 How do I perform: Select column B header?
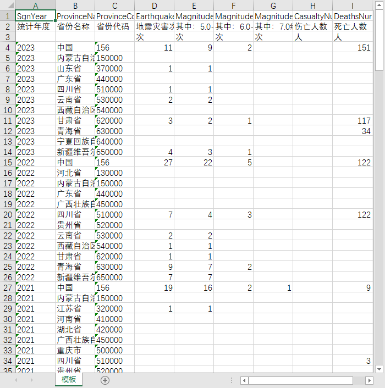click(75, 5)
